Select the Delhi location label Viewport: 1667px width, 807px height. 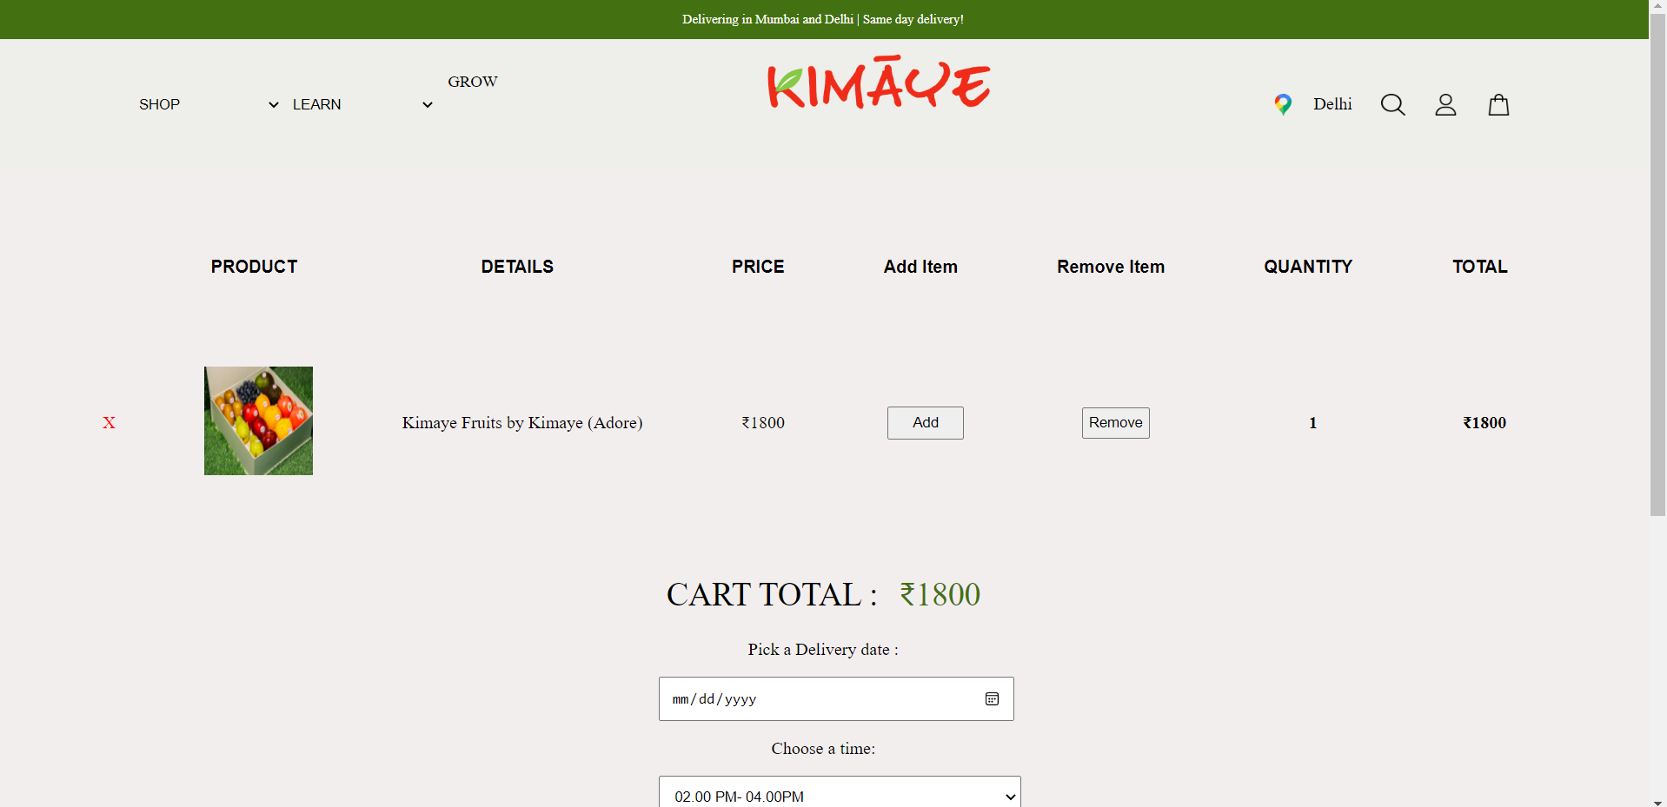pos(1332,104)
